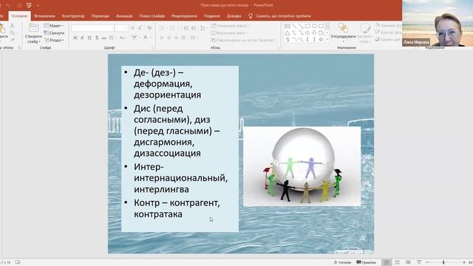Click the Скинути reset button
Screen dimensions: 473x266
[x=54, y=33]
